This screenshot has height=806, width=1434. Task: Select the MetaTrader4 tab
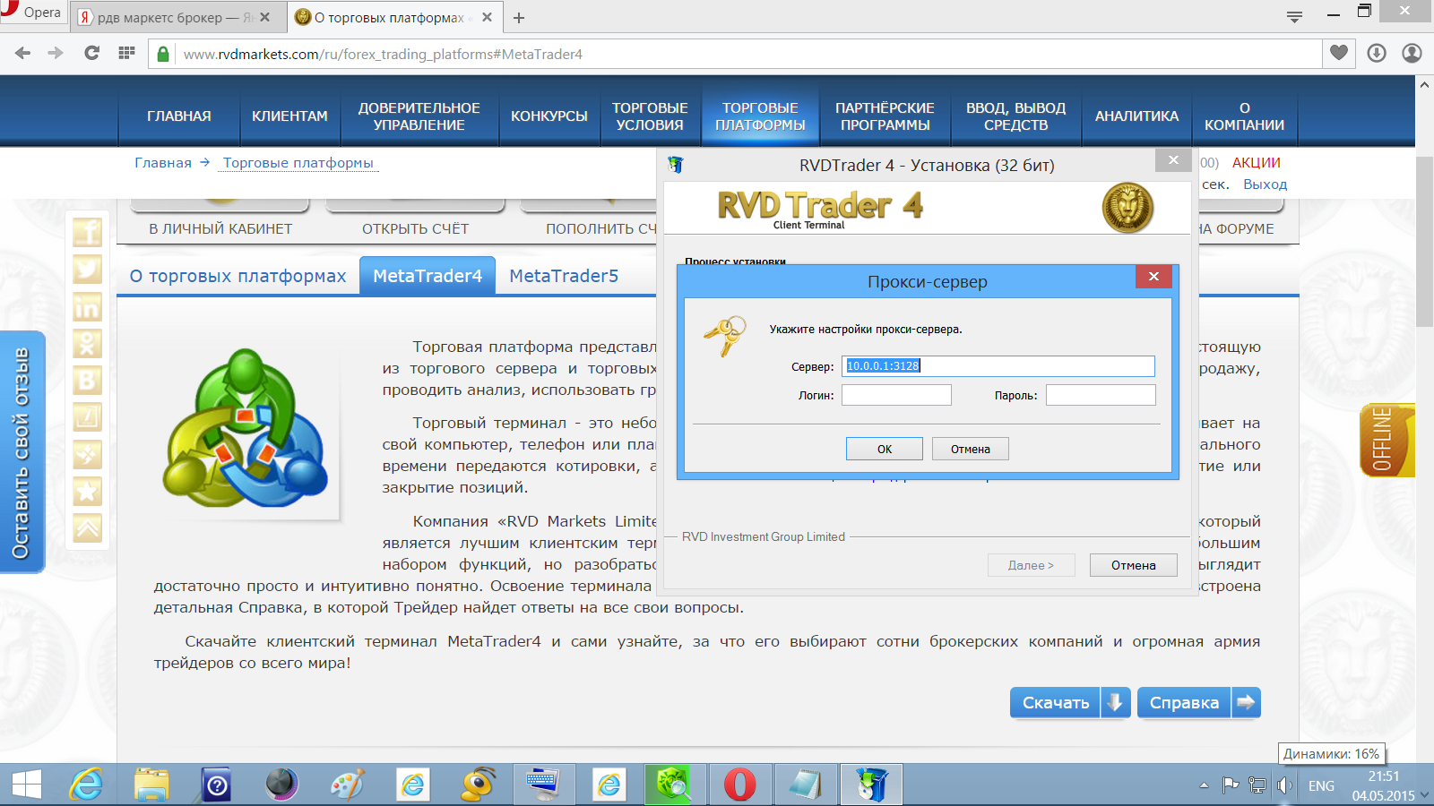pyautogui.click(x=428, y=276)
